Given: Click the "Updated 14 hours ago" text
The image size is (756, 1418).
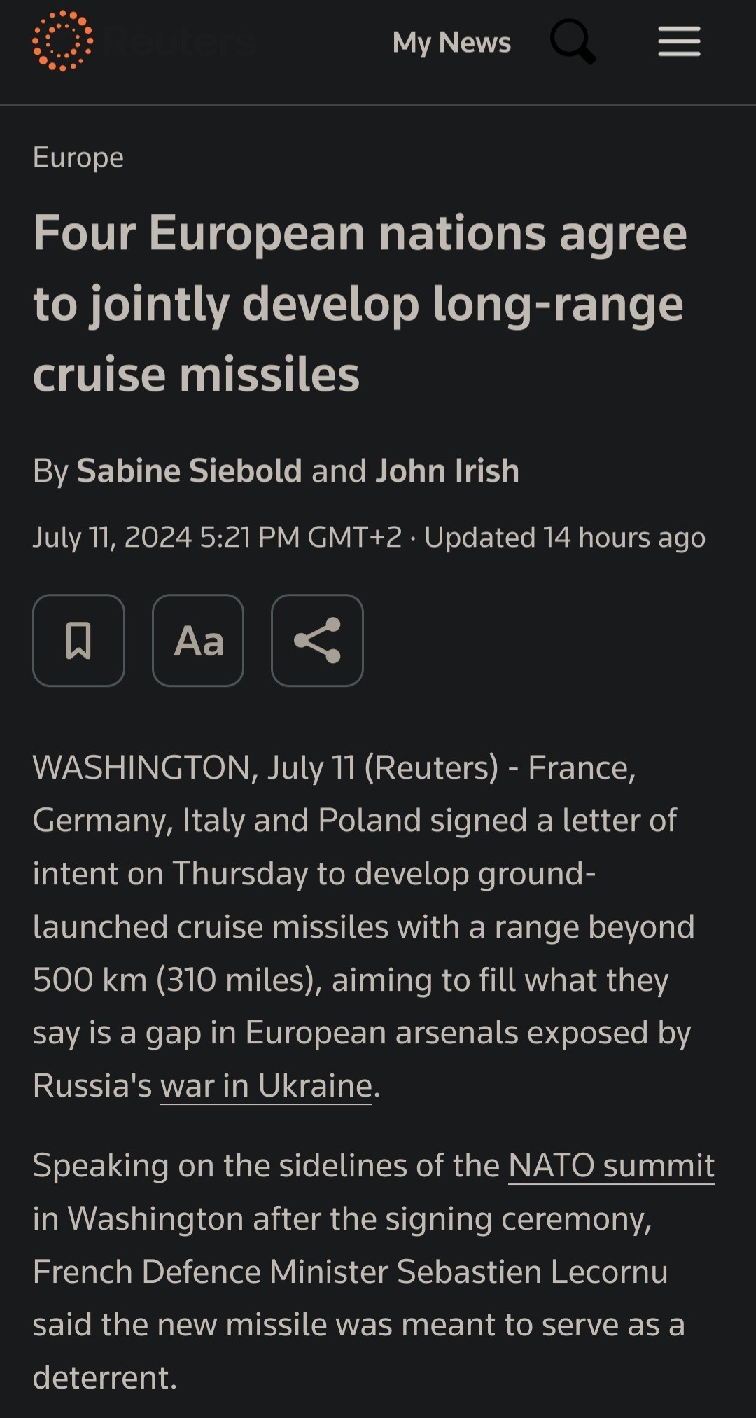Looking at the screenshot, I should (564, 538).
